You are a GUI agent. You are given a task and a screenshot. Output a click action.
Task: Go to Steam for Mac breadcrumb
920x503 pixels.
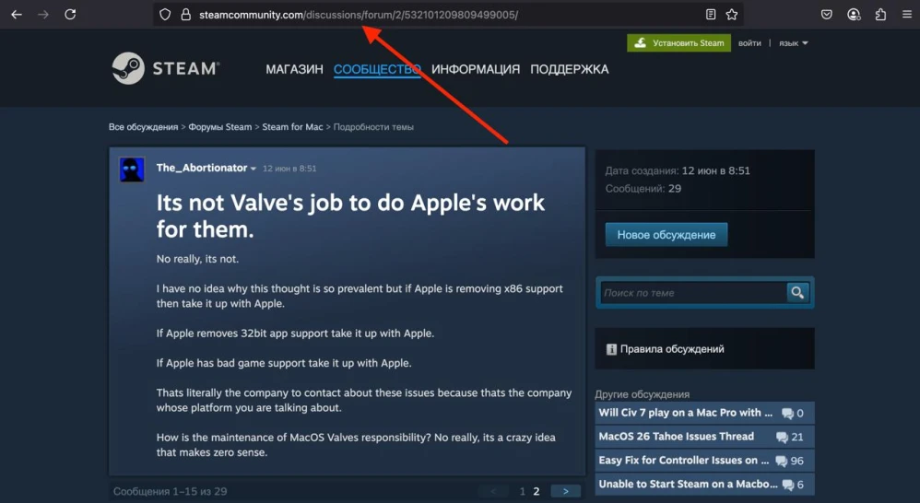[x=292, y=126]
